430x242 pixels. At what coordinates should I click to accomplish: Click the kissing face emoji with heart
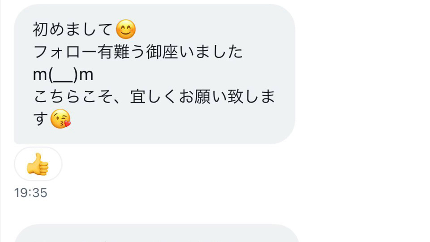coord(60,119)
